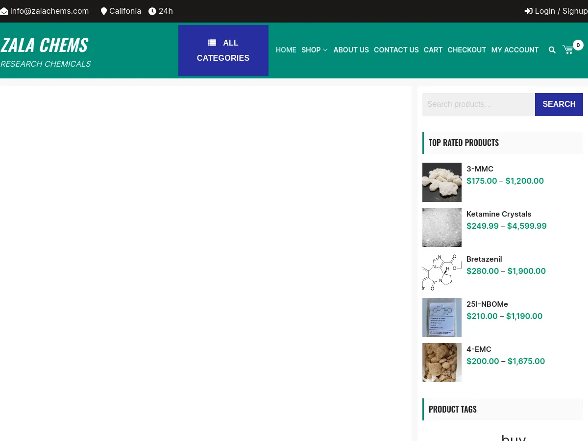Click the sign-in arrow icon by Login
This screenshot has width=588, height=441.
[x=528, y=11]
